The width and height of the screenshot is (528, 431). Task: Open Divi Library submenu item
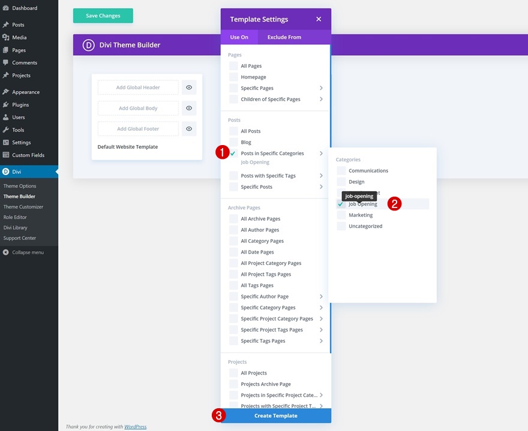pyautogui.click(x=15, y=228)
